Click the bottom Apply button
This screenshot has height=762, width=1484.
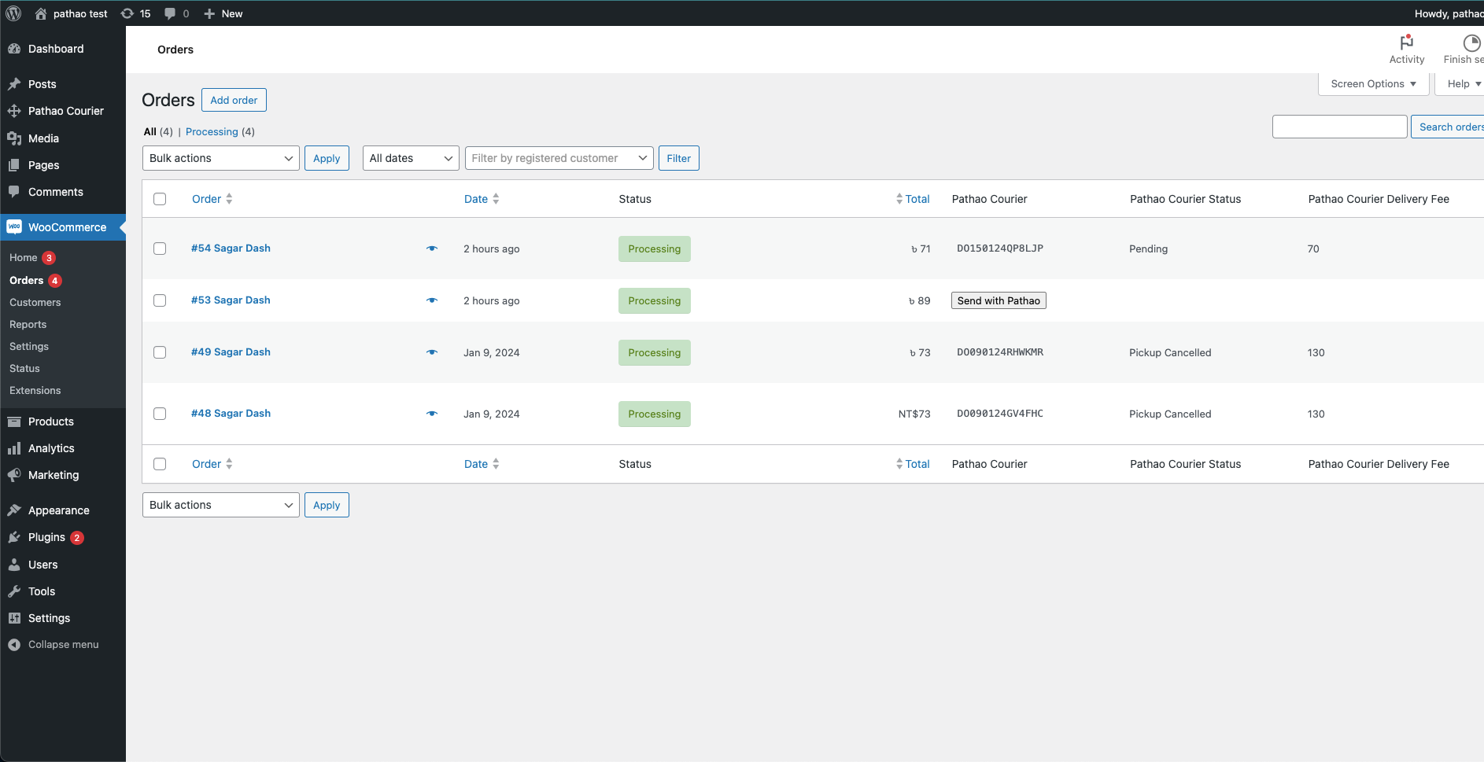327,505
